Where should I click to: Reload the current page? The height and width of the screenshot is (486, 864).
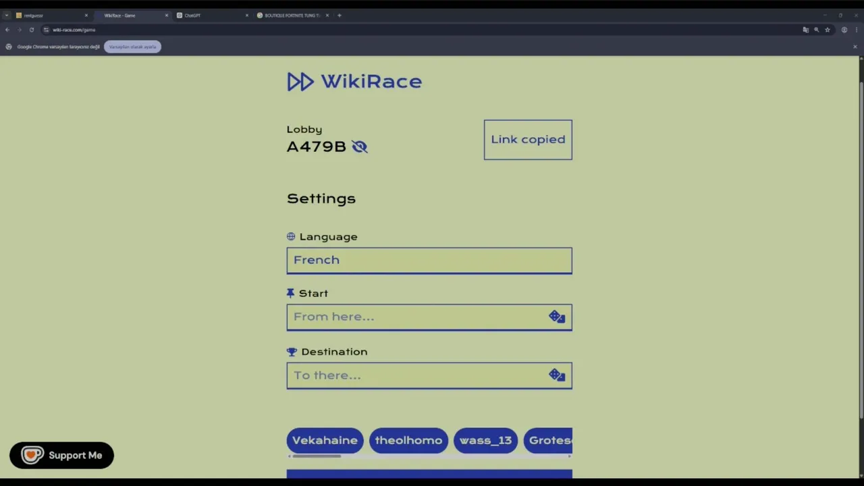31,30
